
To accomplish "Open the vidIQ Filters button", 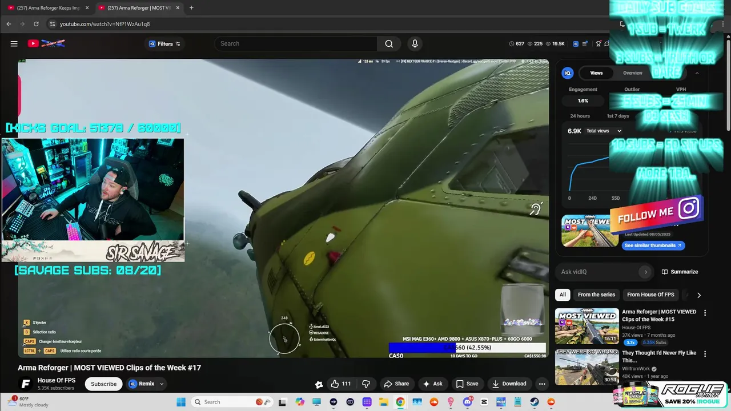I will click(x=164, y=44).
